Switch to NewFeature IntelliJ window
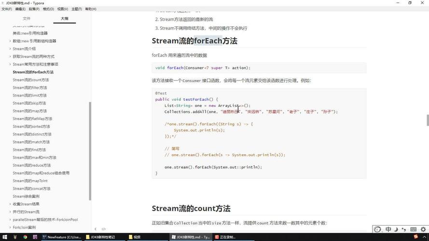This screenshot has width=429, height=241. click(x=62, y=237)
